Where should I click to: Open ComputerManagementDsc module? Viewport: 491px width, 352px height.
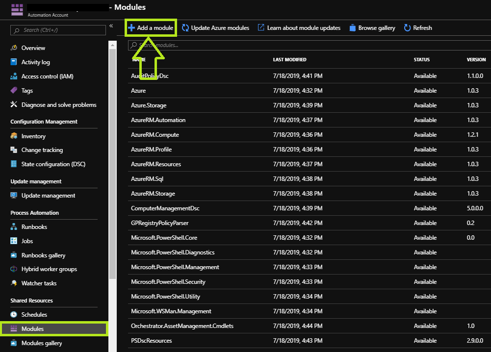[310, 208]
